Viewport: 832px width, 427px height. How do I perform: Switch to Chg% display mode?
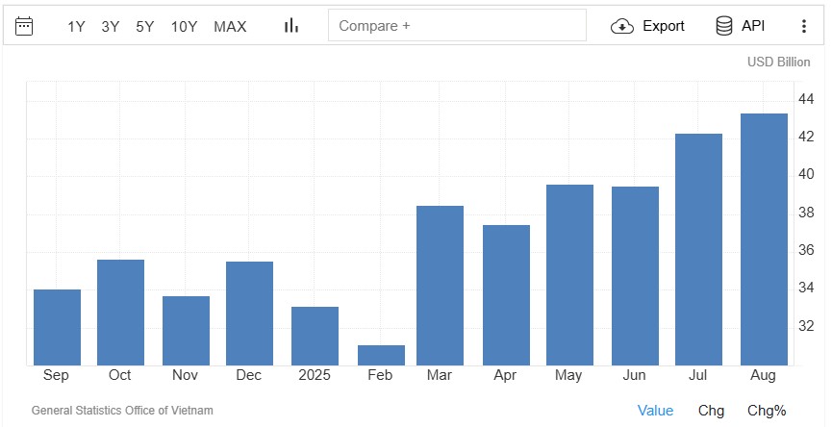click(x=767, y=411)
